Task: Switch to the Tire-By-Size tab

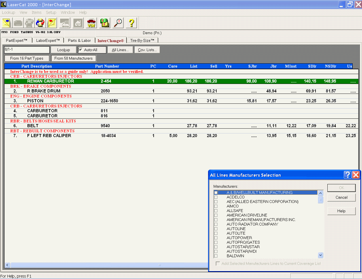Action: coord(142,40)
